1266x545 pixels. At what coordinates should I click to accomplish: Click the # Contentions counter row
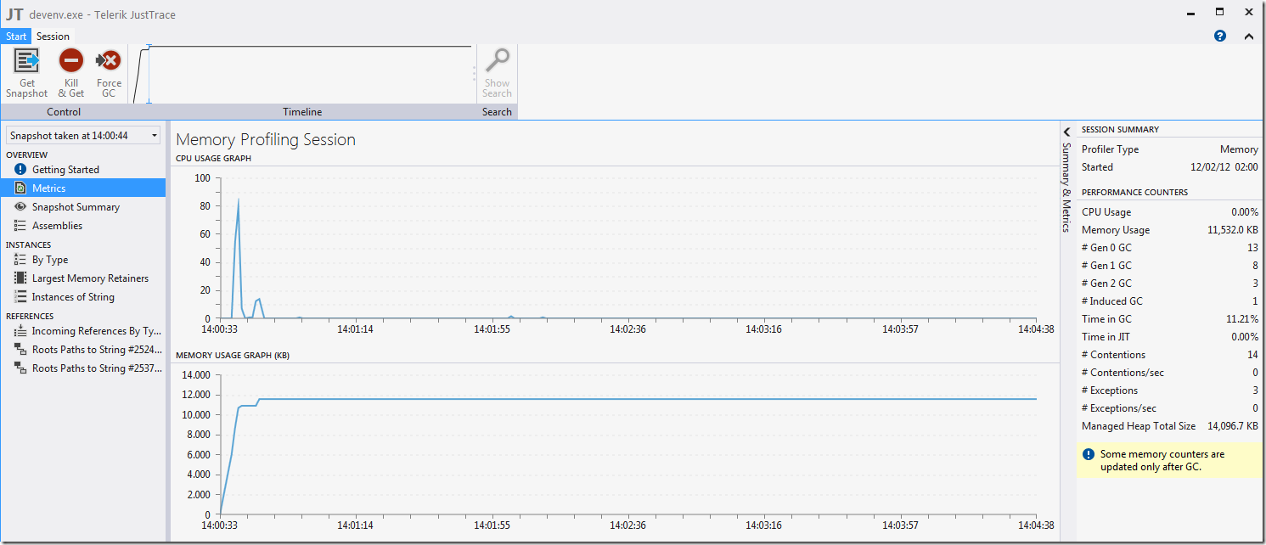pos(1169,355)
